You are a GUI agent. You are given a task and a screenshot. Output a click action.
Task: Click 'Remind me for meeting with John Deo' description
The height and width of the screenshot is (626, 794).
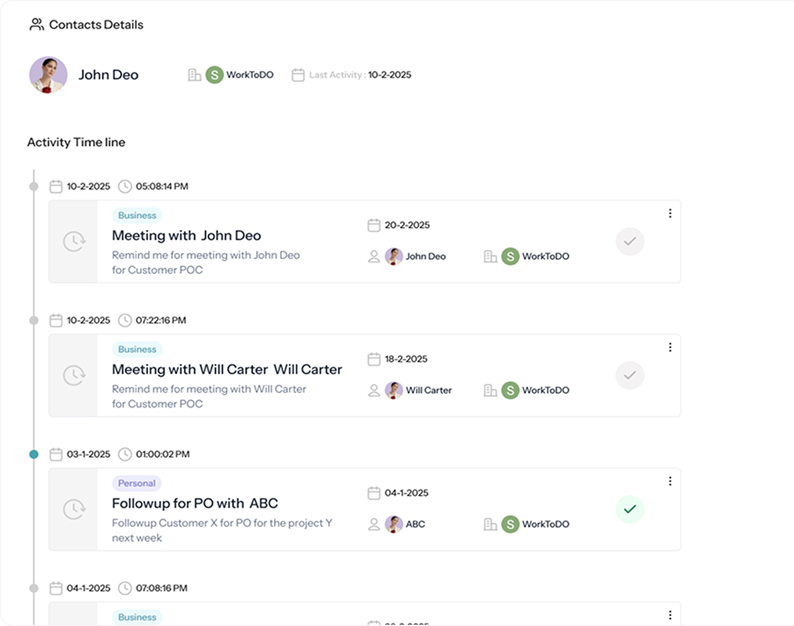206,262
